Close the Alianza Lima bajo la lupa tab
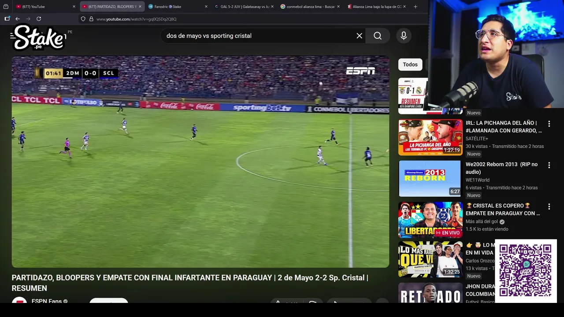 click(x=404, y=7)
